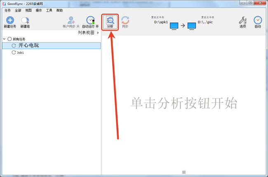Open 选项 options wrench icon
The width and height of the screenshot is (268, 177).
tap(242, 20)
